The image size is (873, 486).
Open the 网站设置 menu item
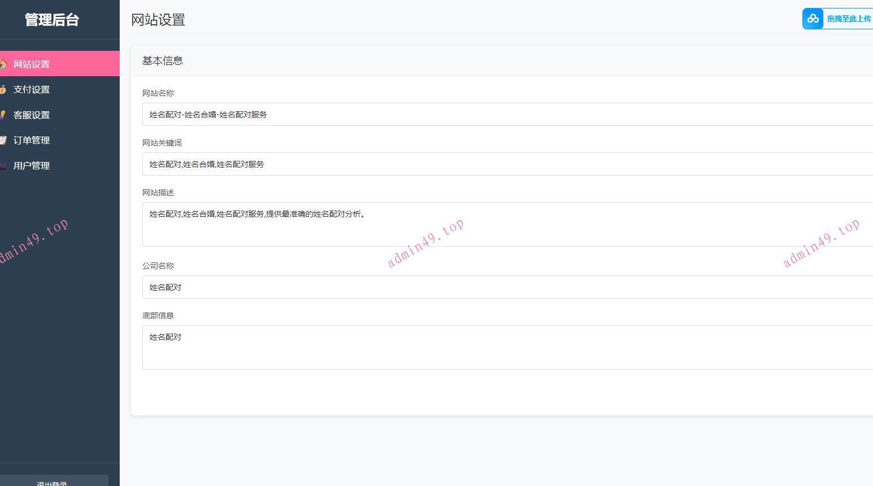click(x=32, y=64)
